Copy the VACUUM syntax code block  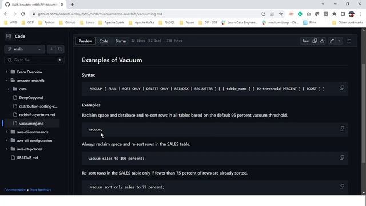(342, 88)
